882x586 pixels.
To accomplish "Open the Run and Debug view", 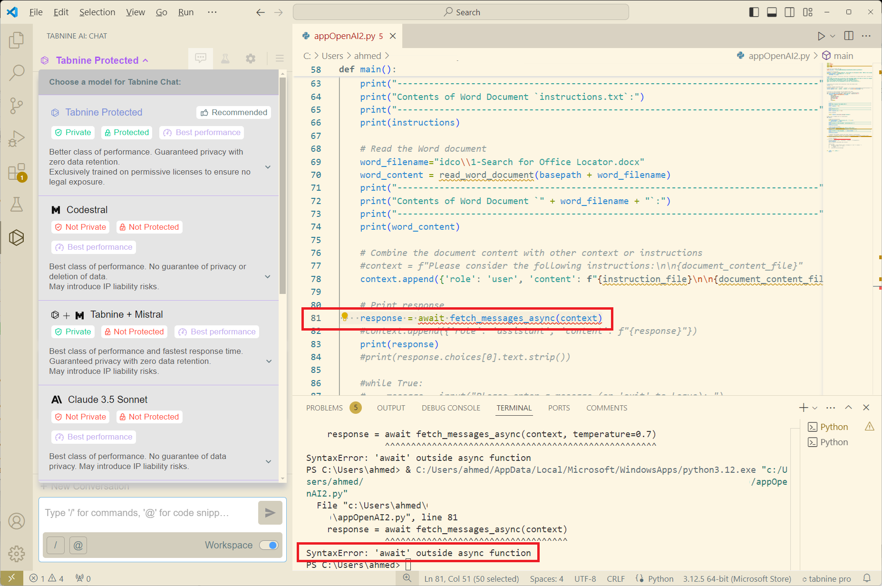I will (x=17, y=138).
